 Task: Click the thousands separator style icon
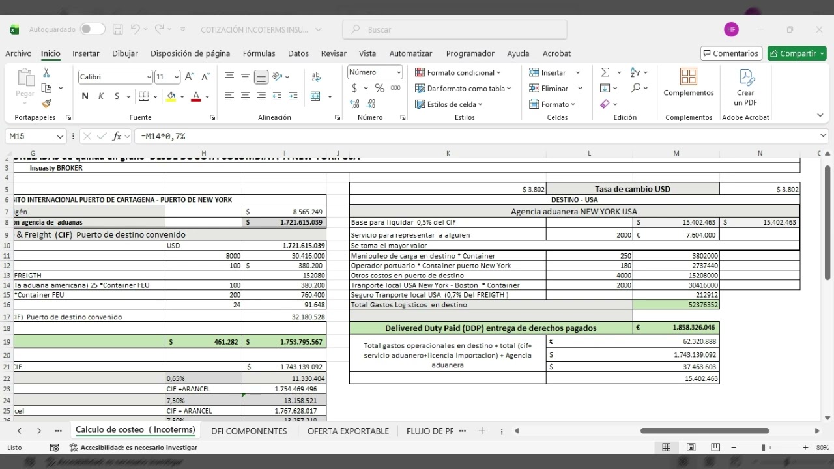395,88
